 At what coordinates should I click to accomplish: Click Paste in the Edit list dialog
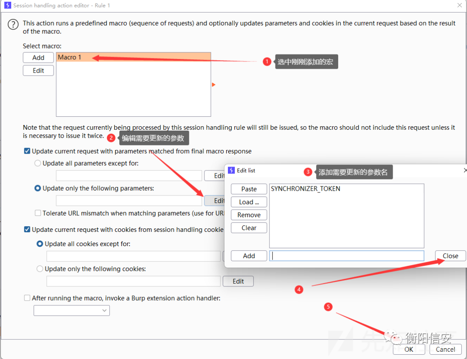(x=249, y=189)
